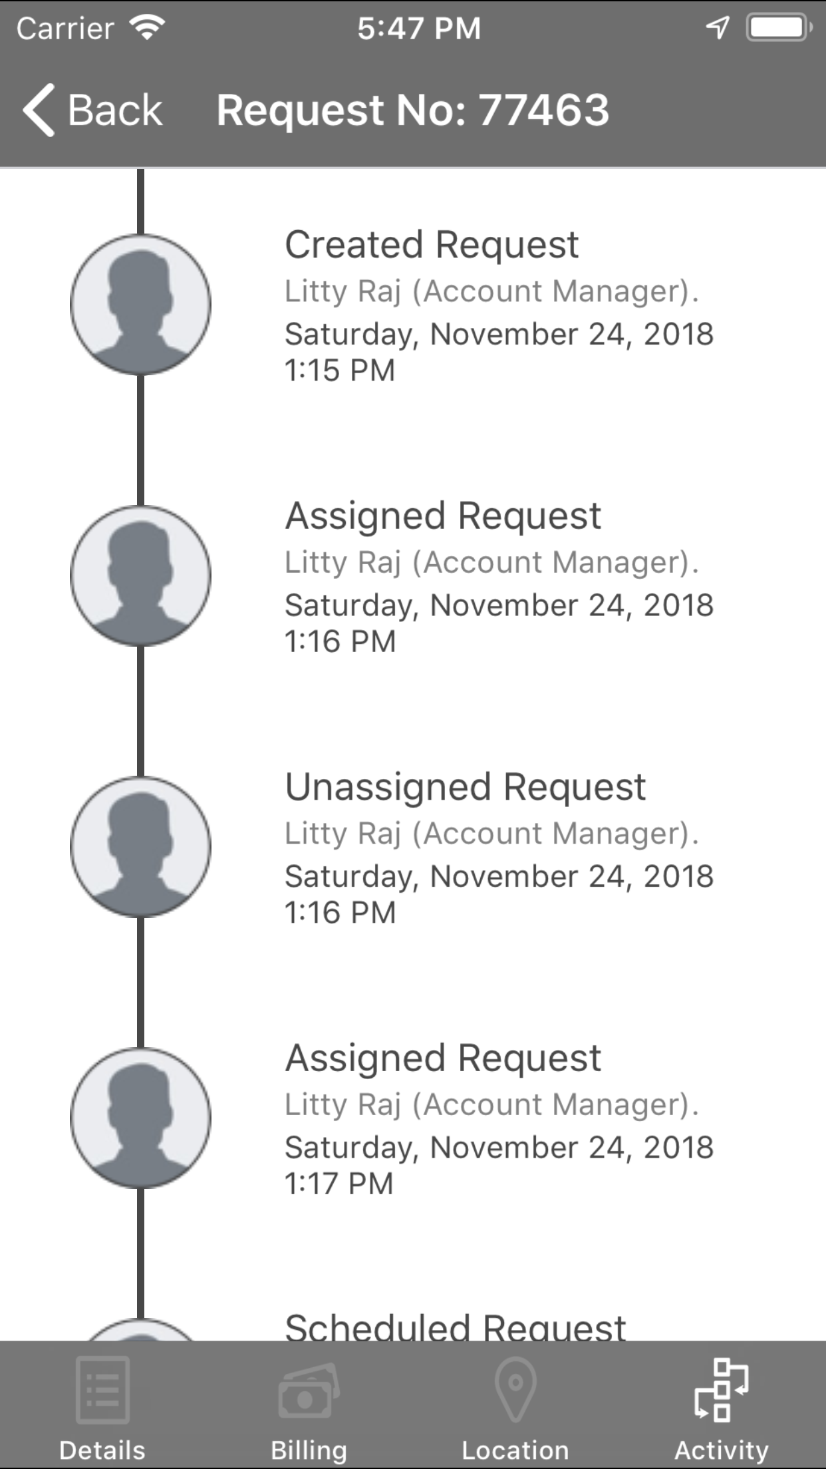Screen dimensions: 826x1469
Task: Tap the battery indicator icon
Action: 777,28
